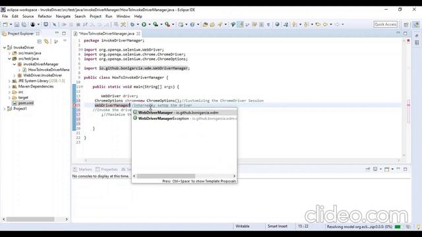Expand the Project1 tree node

[5, 109]
